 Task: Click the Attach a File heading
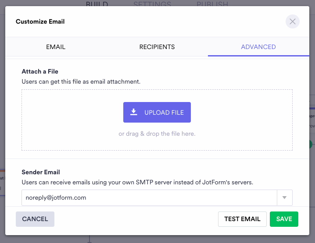[x=40, y=71]
